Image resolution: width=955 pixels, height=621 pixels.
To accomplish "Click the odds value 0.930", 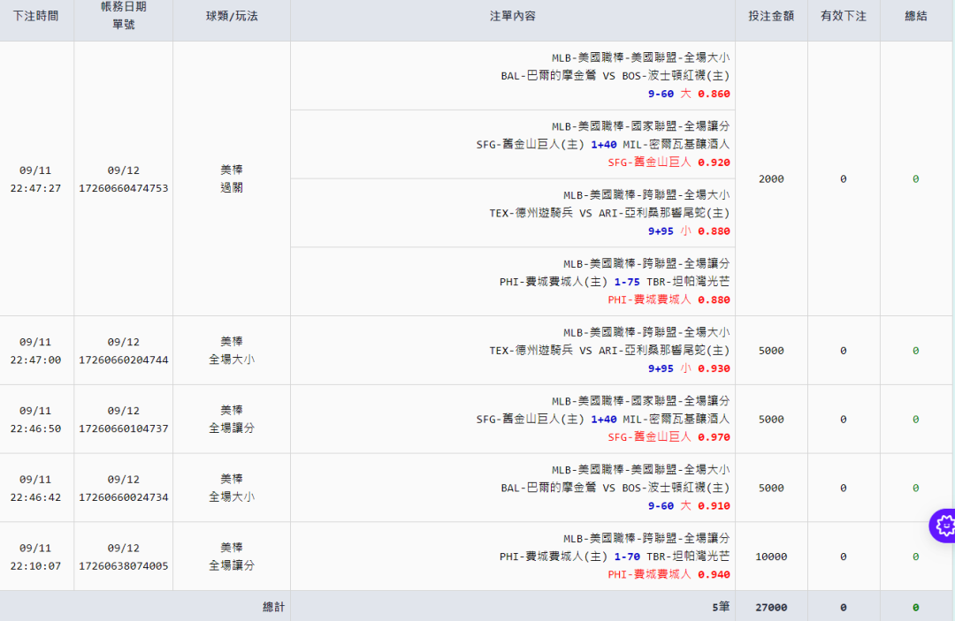I will (x=714, y=368).
